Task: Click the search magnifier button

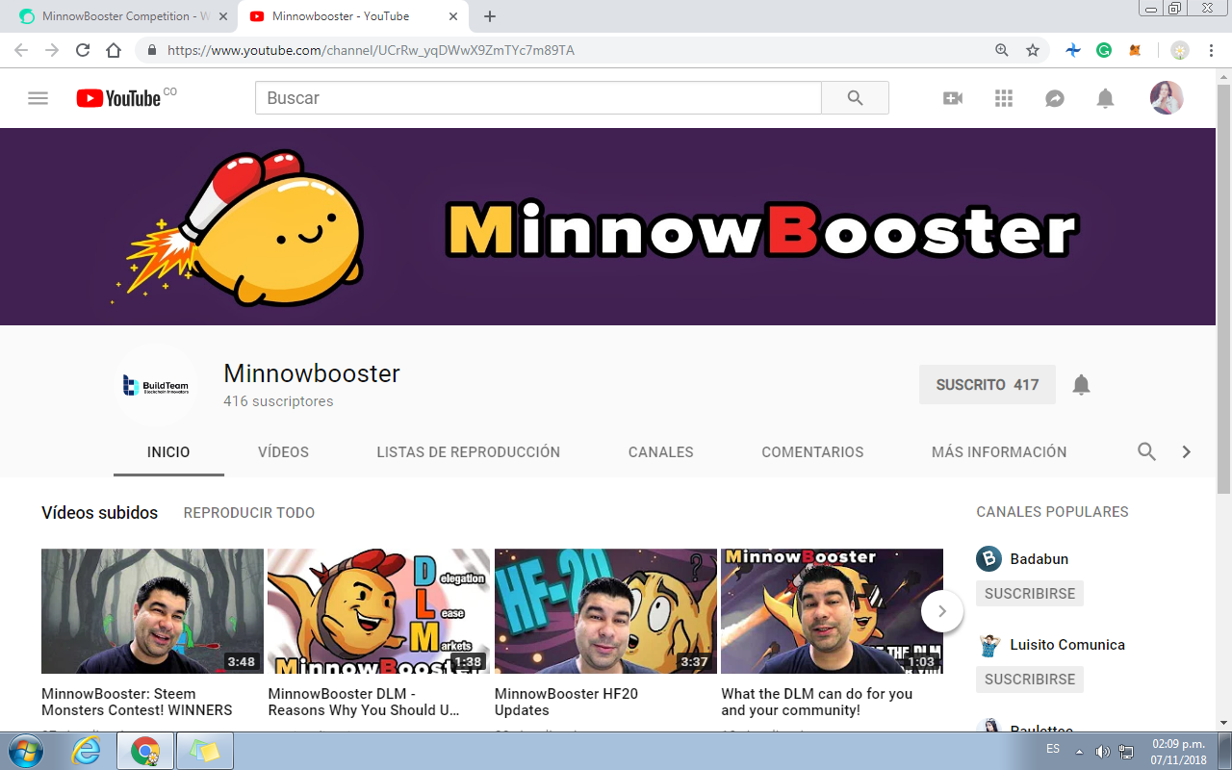Action: point(855,98)
